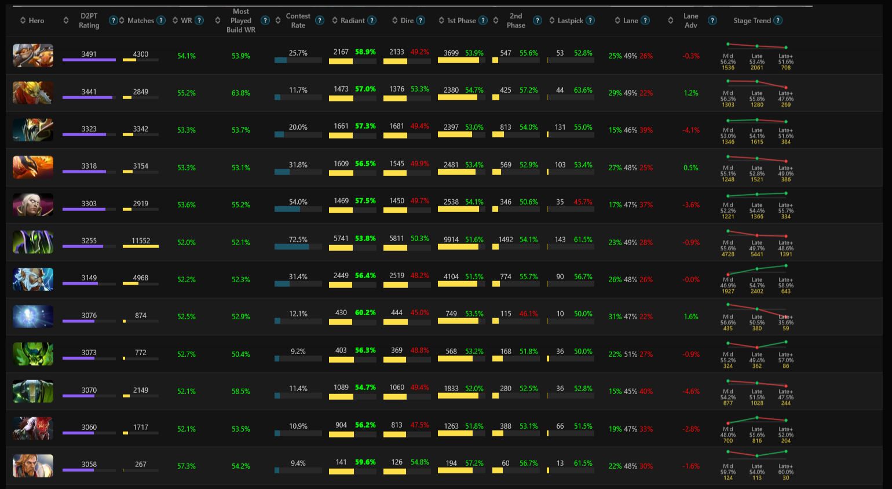Viewport: 892px width, 489px height.
Task: Click the Matches column header label
Action: pos(141,20)
